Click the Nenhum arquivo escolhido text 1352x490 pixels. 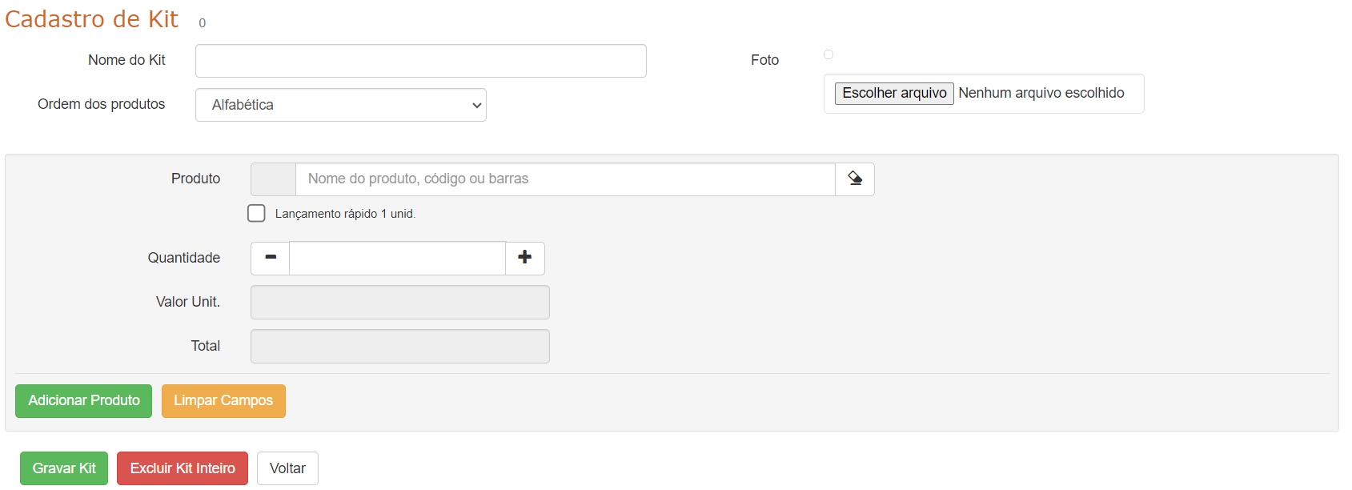coord(1041,94)
